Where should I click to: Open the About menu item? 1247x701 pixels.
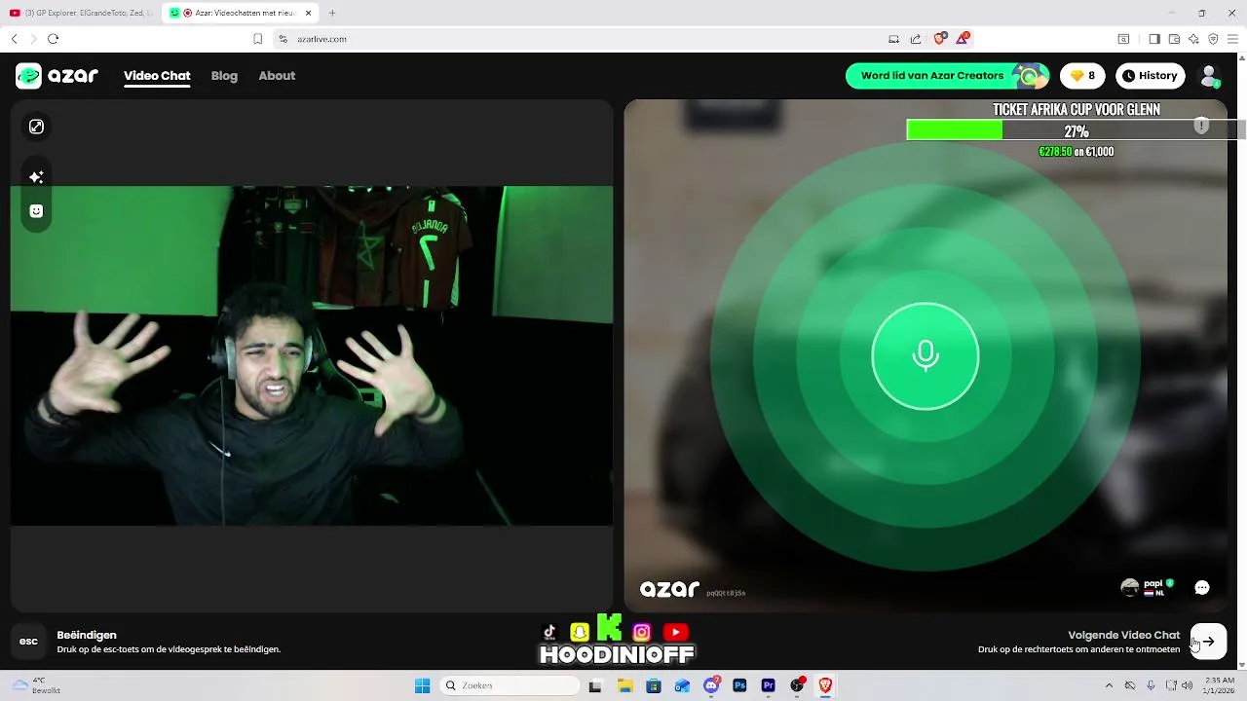click(x=277, y=76)
